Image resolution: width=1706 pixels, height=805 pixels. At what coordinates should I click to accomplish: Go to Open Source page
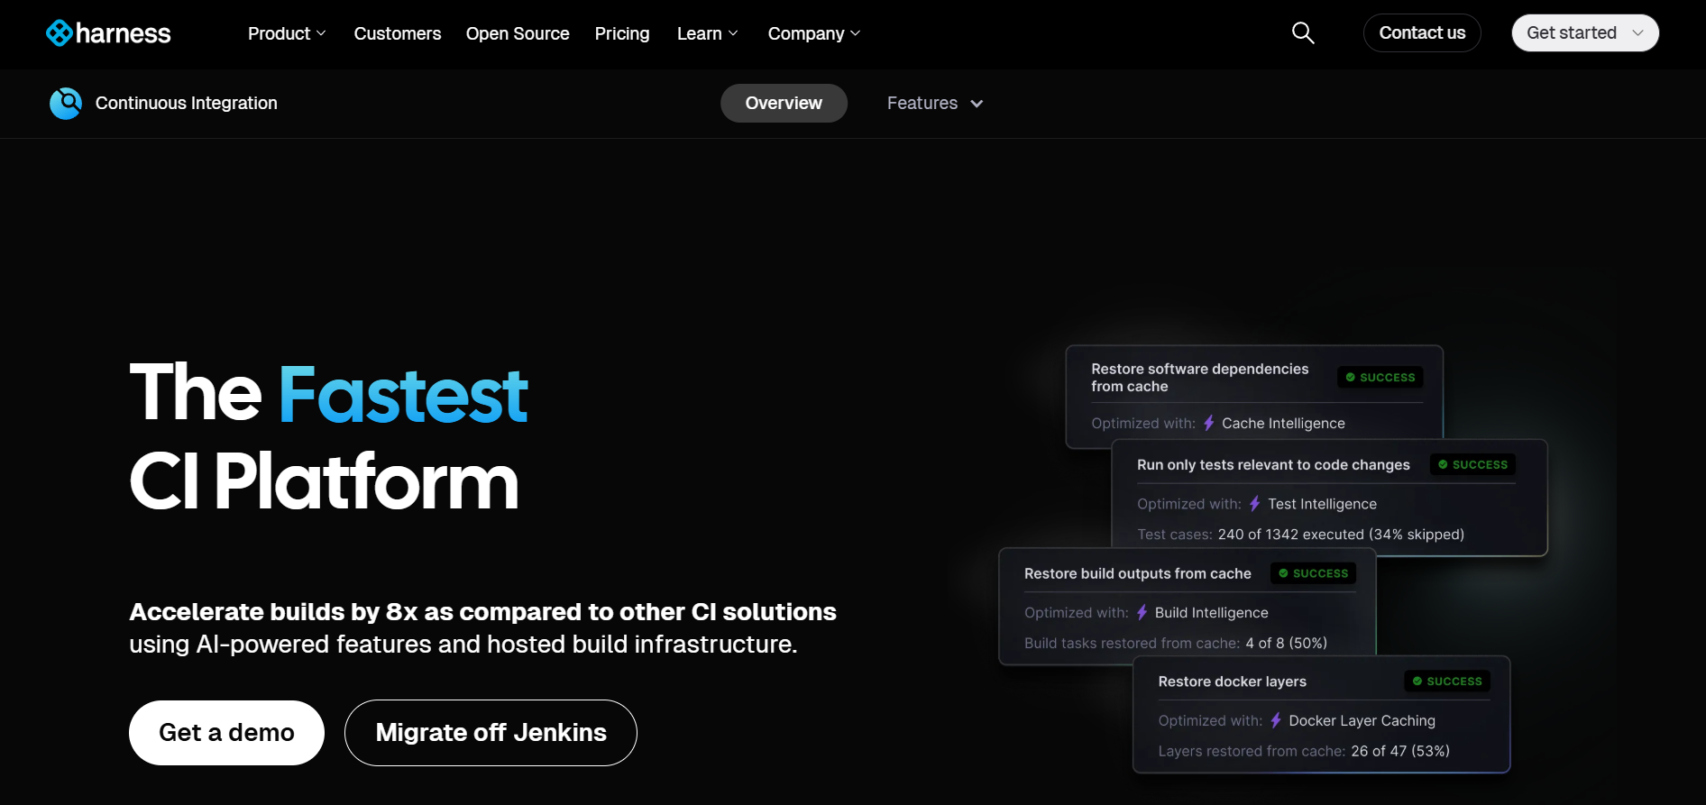coord(518,33)
